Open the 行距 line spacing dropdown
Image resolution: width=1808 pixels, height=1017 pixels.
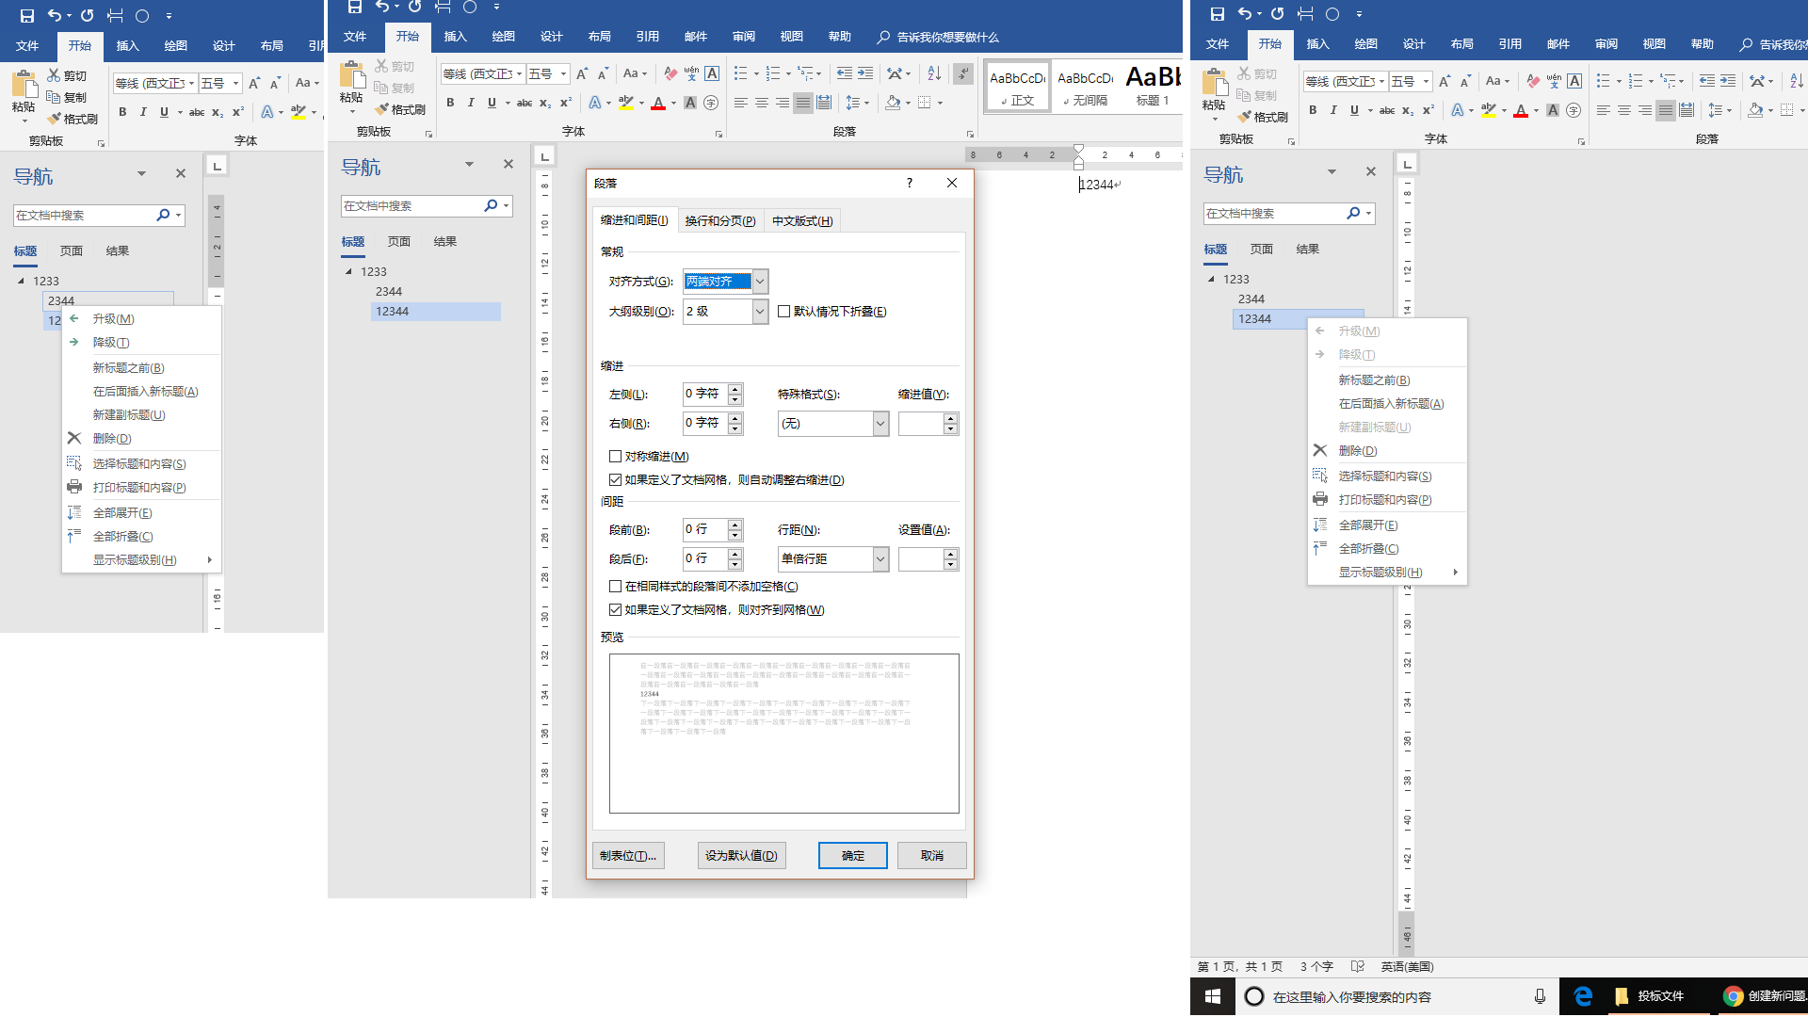880,559
